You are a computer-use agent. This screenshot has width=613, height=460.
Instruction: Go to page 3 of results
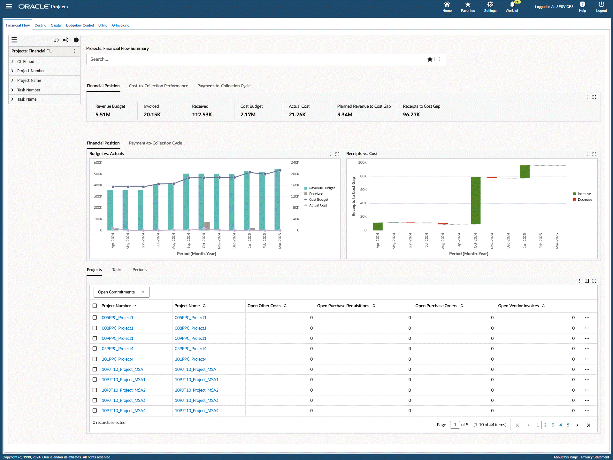coord(553,425)
